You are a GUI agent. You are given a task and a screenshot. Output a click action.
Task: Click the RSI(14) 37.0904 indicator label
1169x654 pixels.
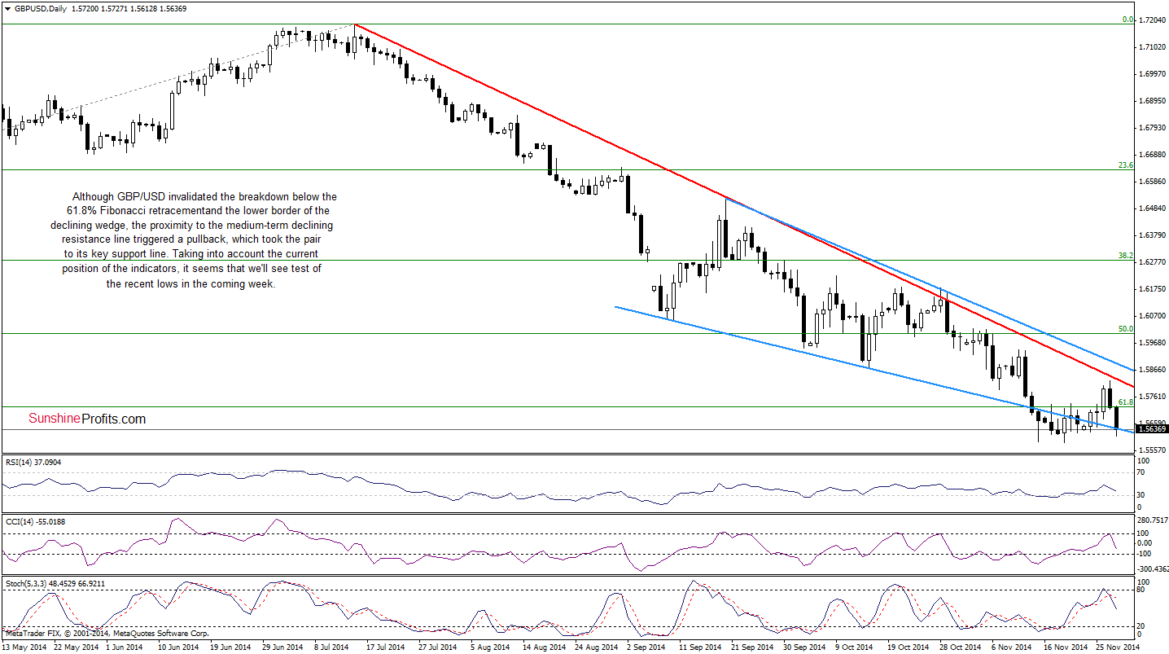[33, 462]
